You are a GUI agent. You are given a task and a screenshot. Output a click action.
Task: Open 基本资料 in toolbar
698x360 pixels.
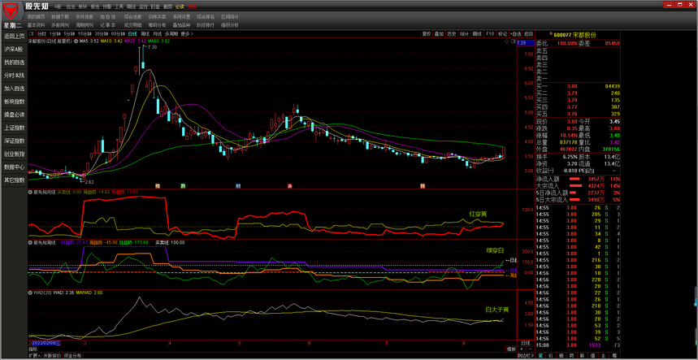point(36,25)
